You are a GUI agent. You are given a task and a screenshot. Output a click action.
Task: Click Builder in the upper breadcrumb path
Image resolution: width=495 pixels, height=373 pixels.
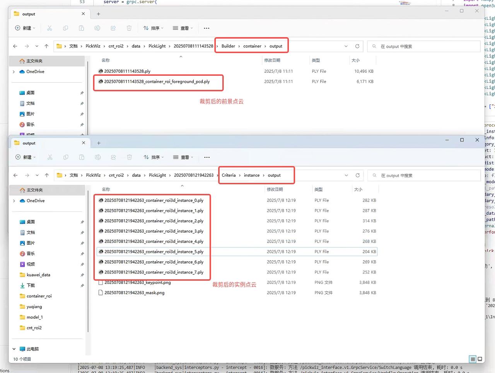[228, 46]
